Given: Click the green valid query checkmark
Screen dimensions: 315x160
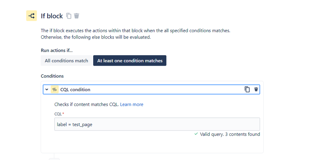Looking at the screenshot, I should tap(196, 134).
